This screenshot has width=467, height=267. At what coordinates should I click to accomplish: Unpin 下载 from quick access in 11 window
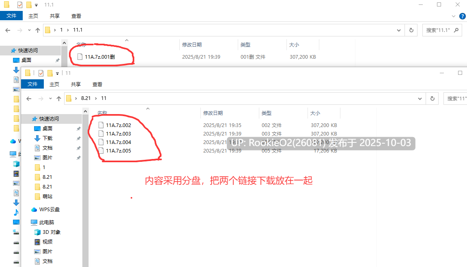click(x=79, y=138)
